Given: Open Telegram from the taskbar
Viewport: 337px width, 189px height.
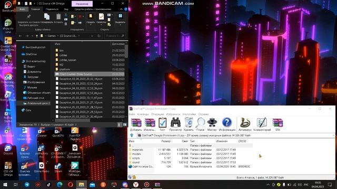Looking at the screenshot, I should [27, 184].
